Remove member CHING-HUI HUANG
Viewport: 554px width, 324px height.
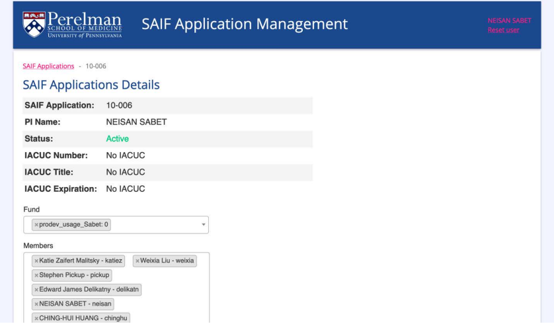tap(36, 318)
